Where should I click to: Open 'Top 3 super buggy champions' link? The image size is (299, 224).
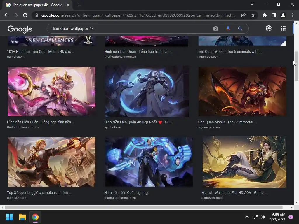tap(39, 192)
